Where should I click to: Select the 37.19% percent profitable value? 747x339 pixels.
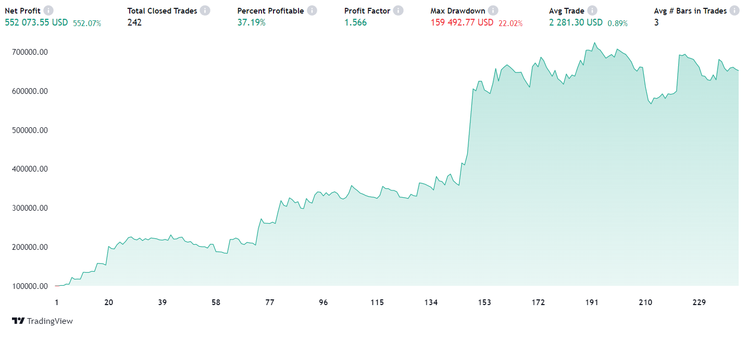[x=251, y=22]
